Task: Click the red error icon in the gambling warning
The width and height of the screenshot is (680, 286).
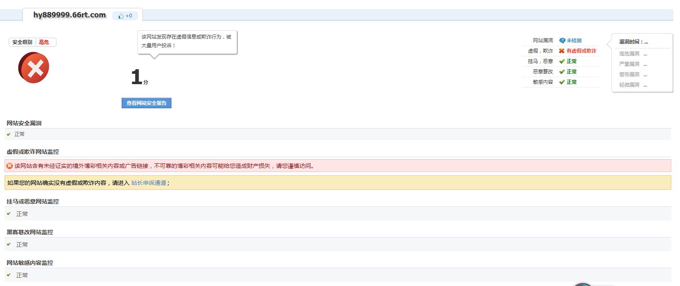Action: coord(10,166)
